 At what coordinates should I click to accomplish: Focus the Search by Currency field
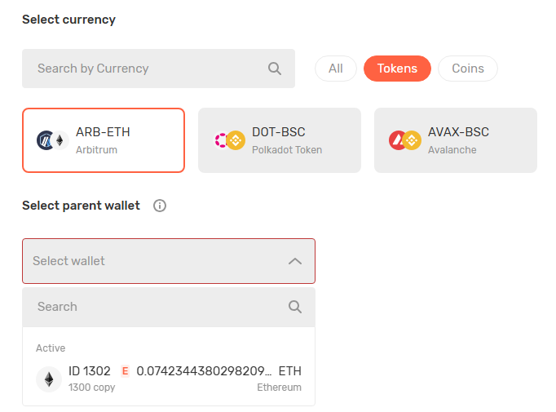tap(147, 69)
